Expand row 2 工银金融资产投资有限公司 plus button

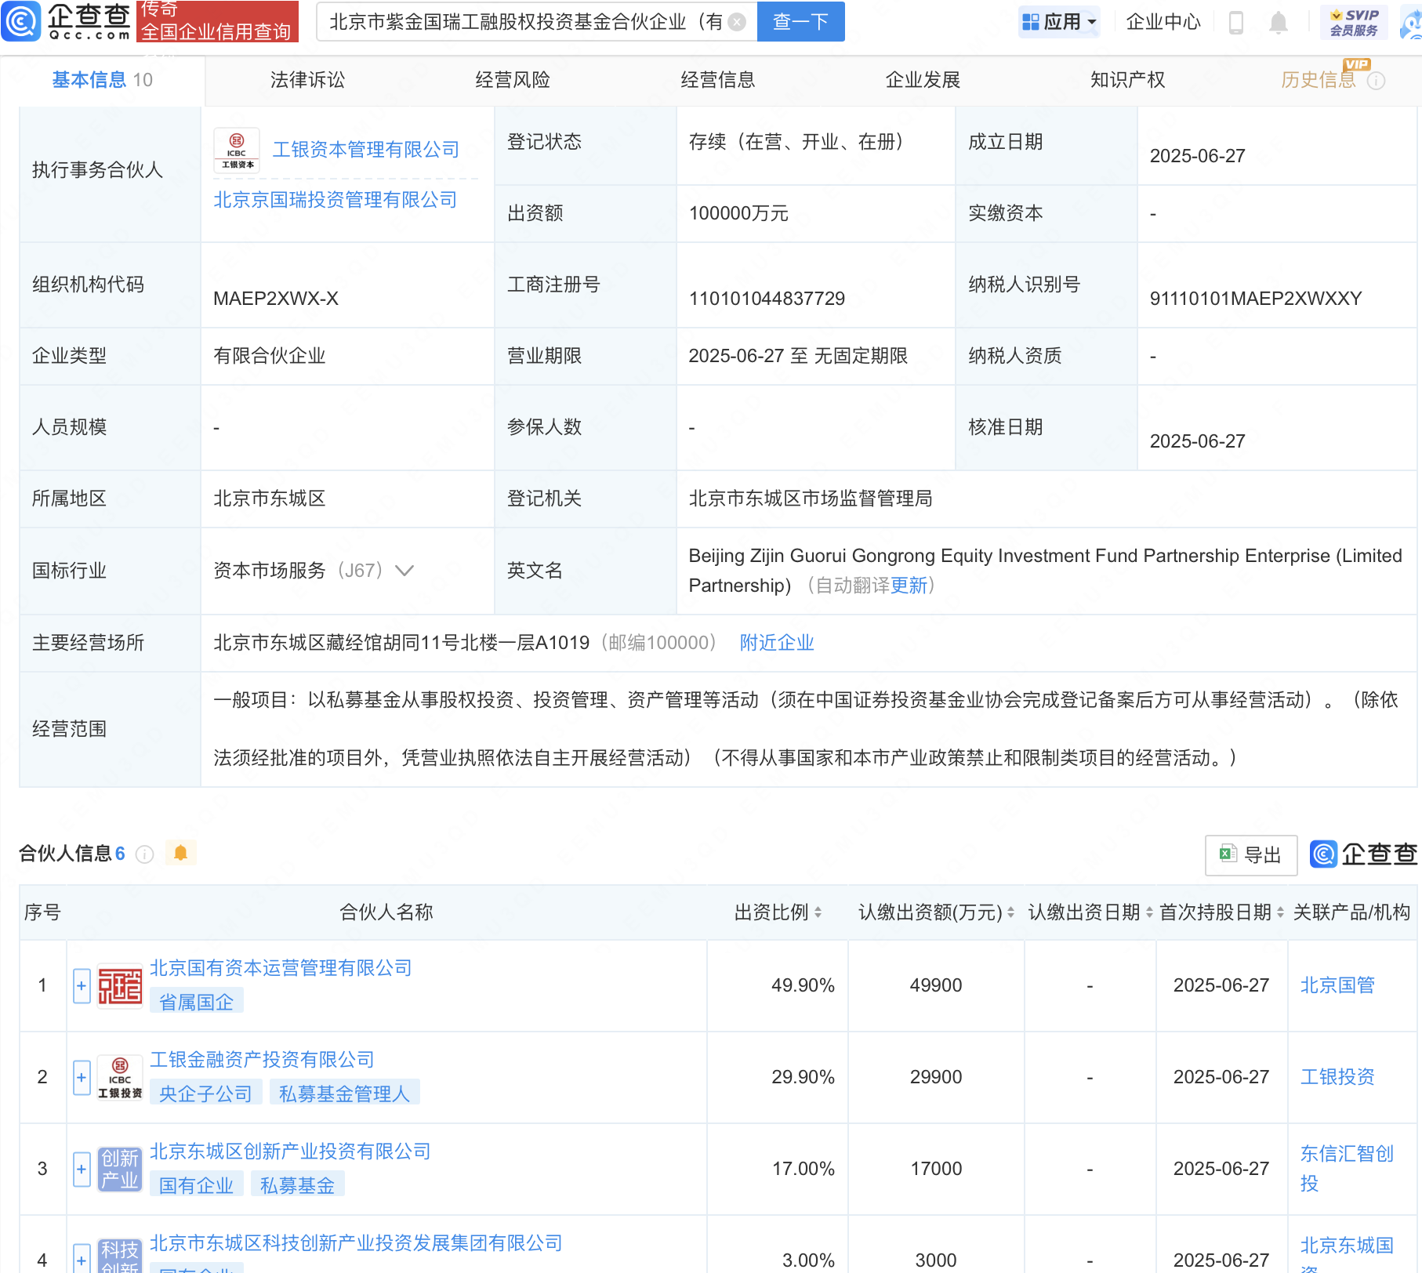pos(82,1078)
